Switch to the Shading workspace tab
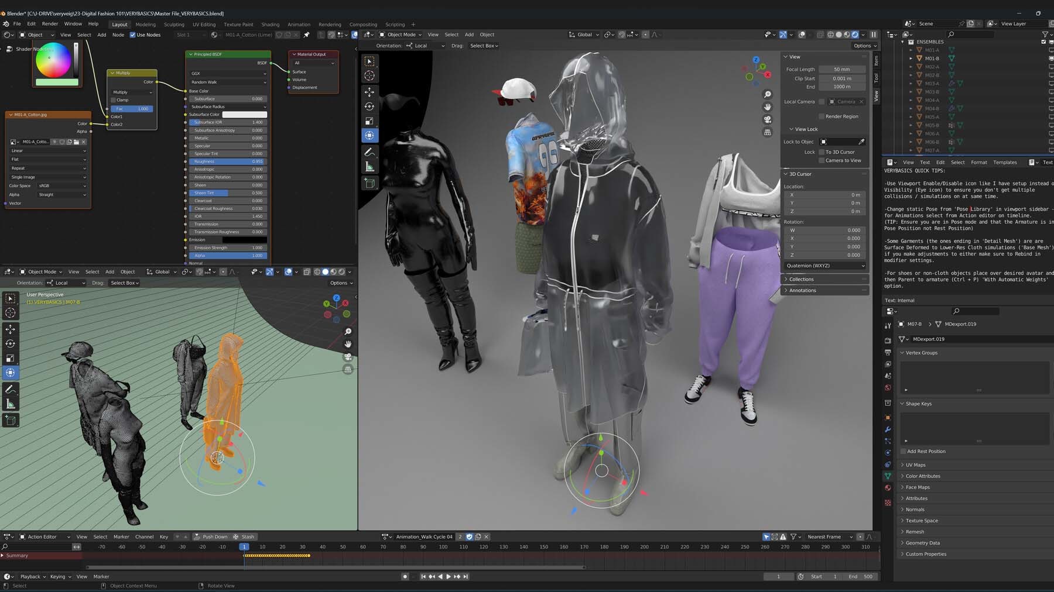The height and width of the screenshot is (592, 1054). pos(270,25)
